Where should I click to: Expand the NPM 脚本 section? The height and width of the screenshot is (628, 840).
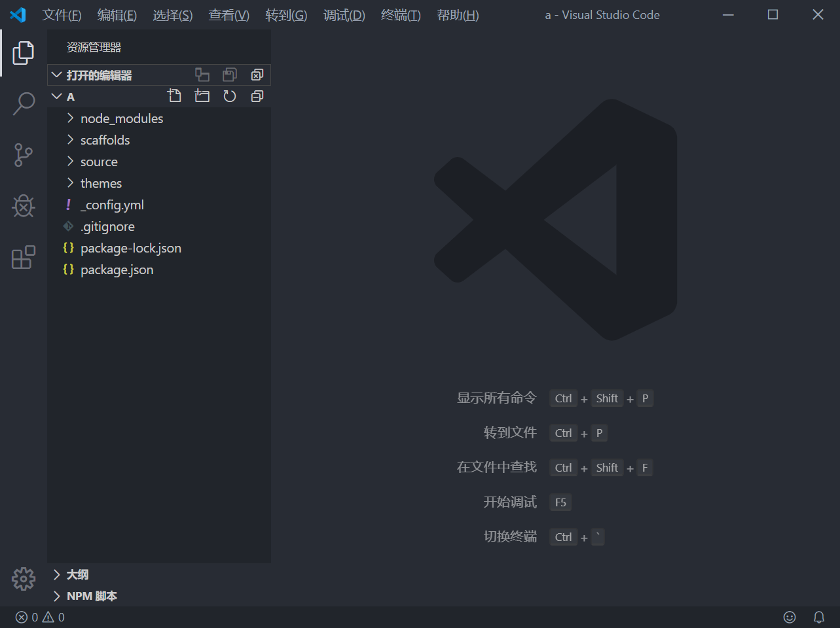point(92,596)
